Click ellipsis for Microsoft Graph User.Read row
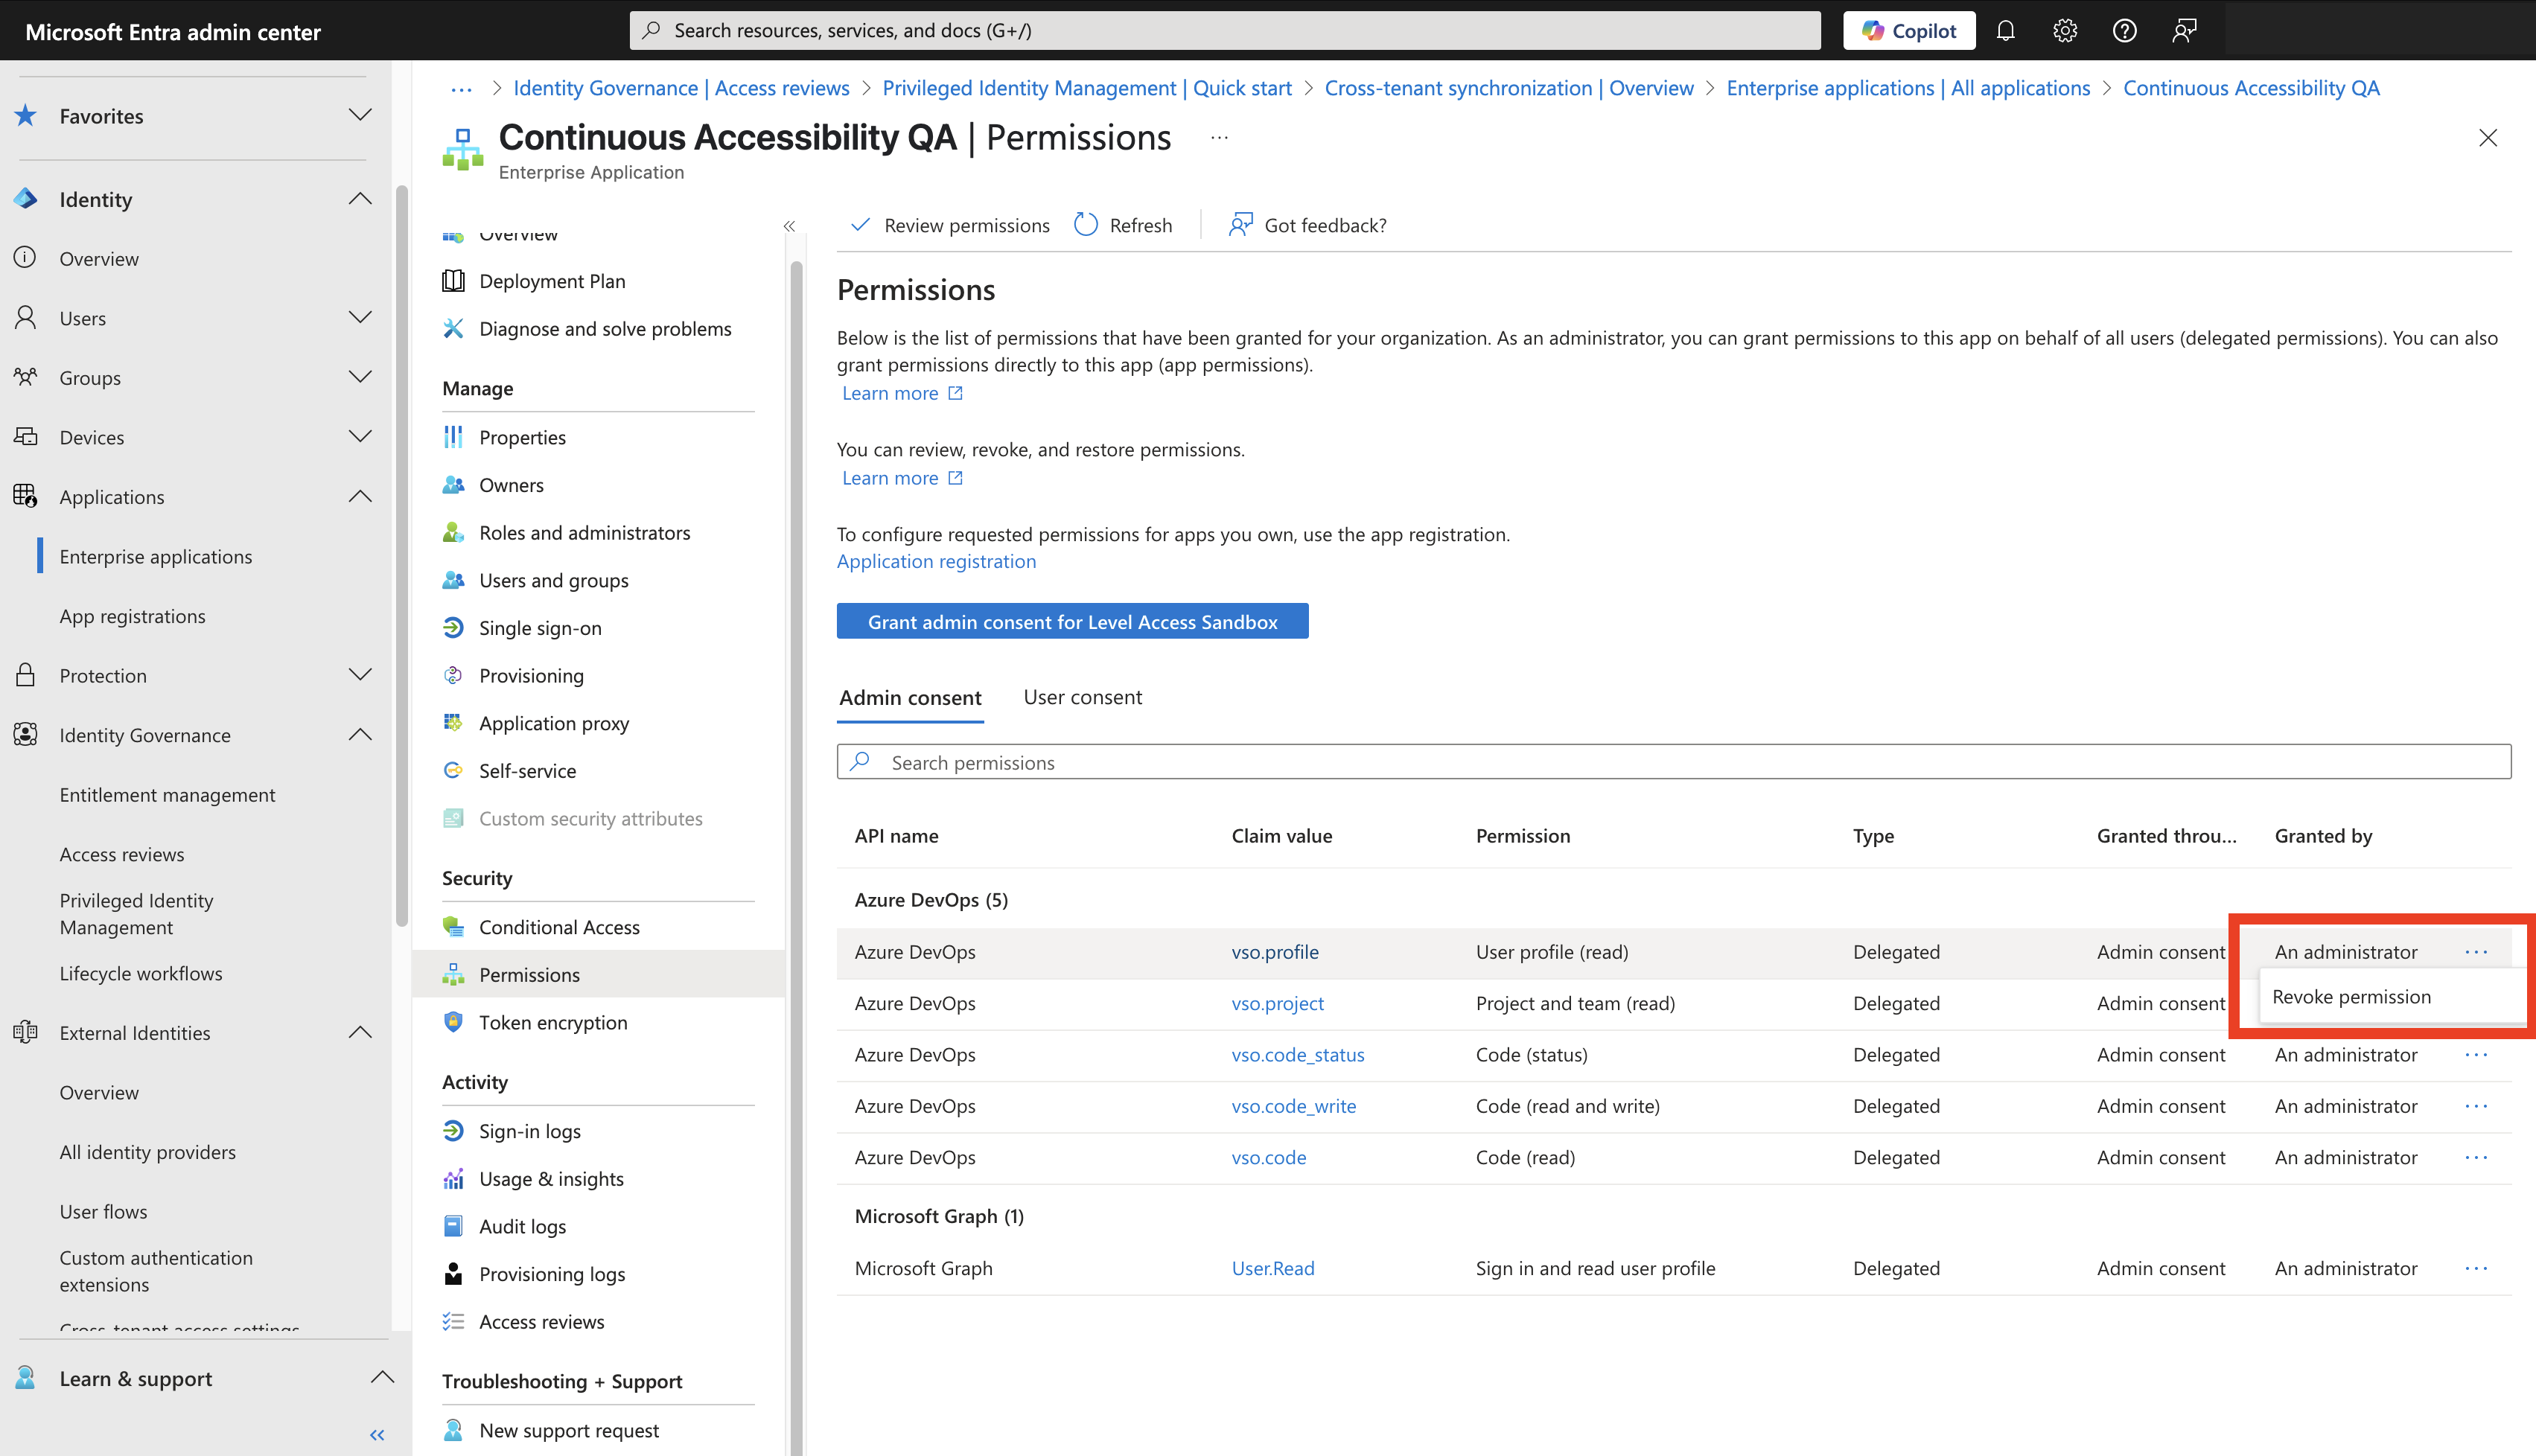This screenshot has height=1456, width=2536. pyautogui.click(x=2476, y=1268)
